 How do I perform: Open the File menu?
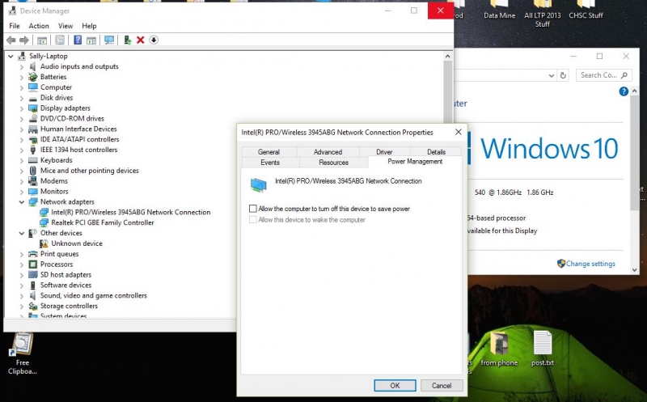point(15,26)
